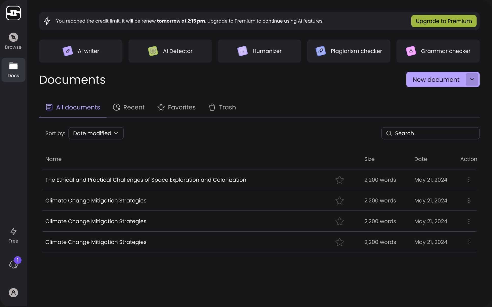Click the lightning icon in credit banner
Viewport: 492px width, 307px height.
(47, 21)
